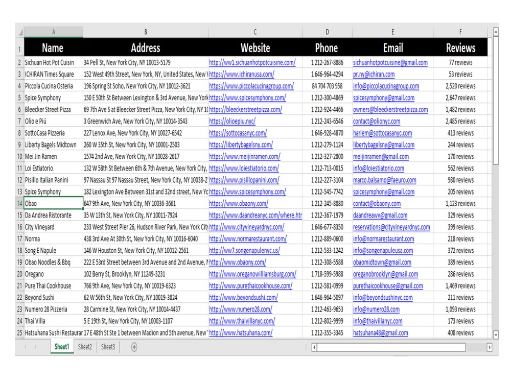Screen dimensions: 511x383
Task: Select the phone number '84 704 703 958'
Action: click(x=327, y=86)
